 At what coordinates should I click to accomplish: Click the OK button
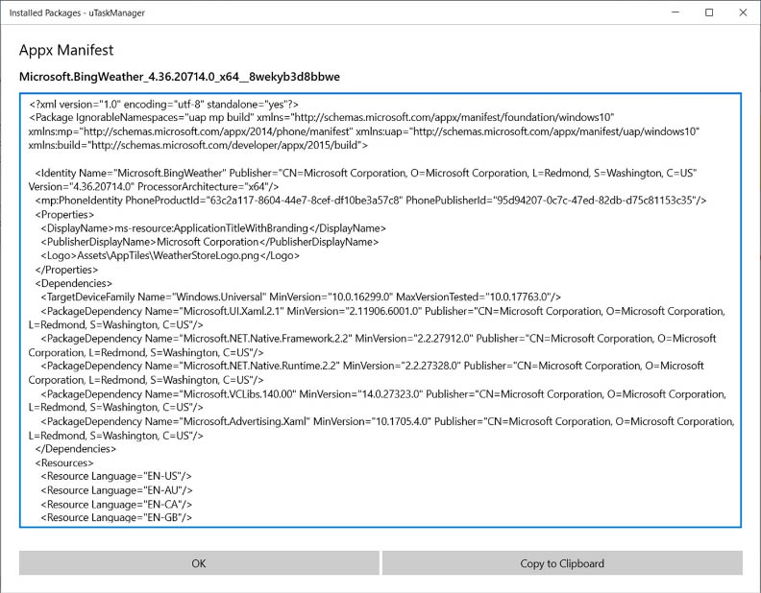click(x=199, y=563)
